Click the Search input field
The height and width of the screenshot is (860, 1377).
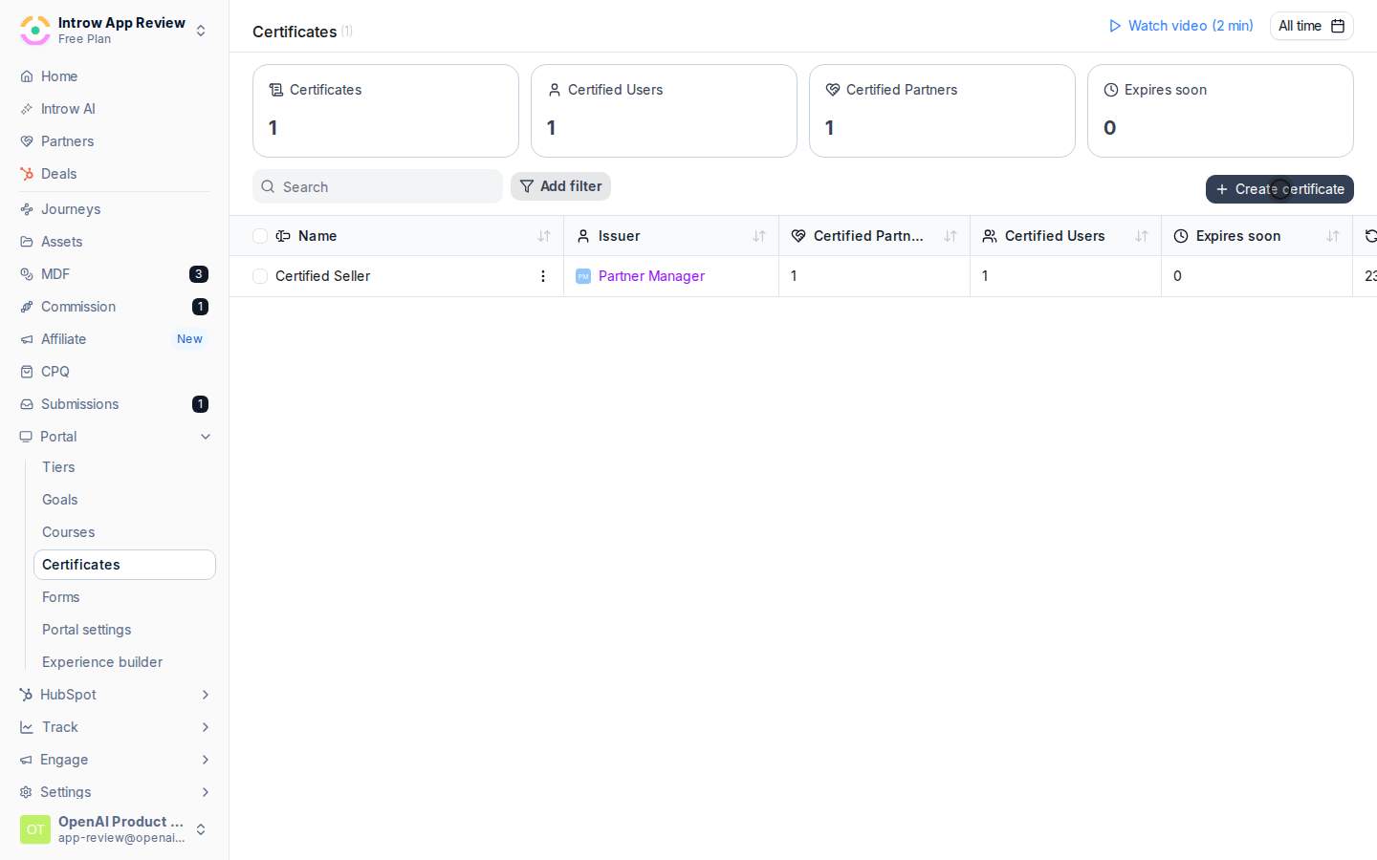click(x=378, y=186)
